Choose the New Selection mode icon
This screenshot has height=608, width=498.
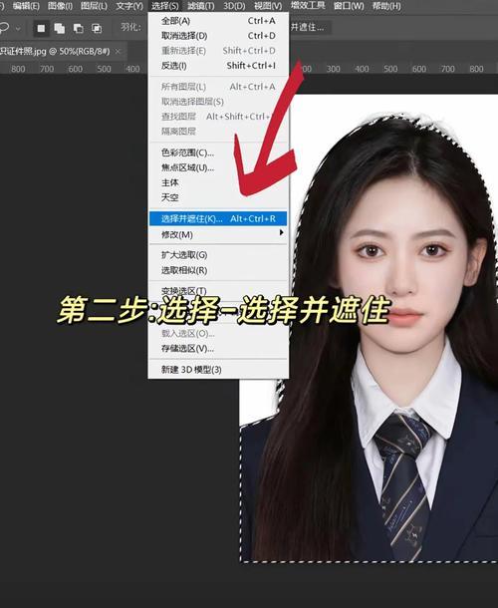click(x=41, y=28)
